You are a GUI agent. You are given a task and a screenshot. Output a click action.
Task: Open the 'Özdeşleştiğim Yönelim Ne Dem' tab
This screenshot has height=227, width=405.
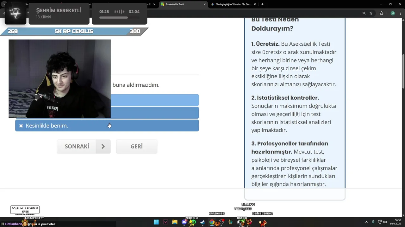[x=234, y=4]
